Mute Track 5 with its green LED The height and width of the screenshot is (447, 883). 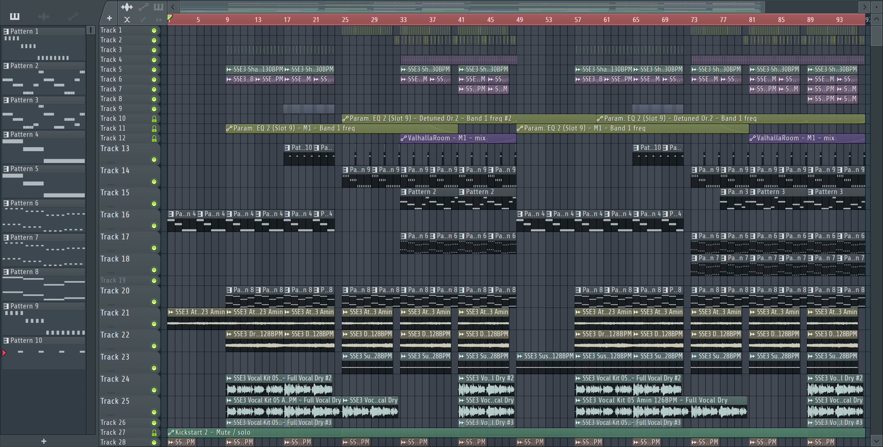[154, 70]
